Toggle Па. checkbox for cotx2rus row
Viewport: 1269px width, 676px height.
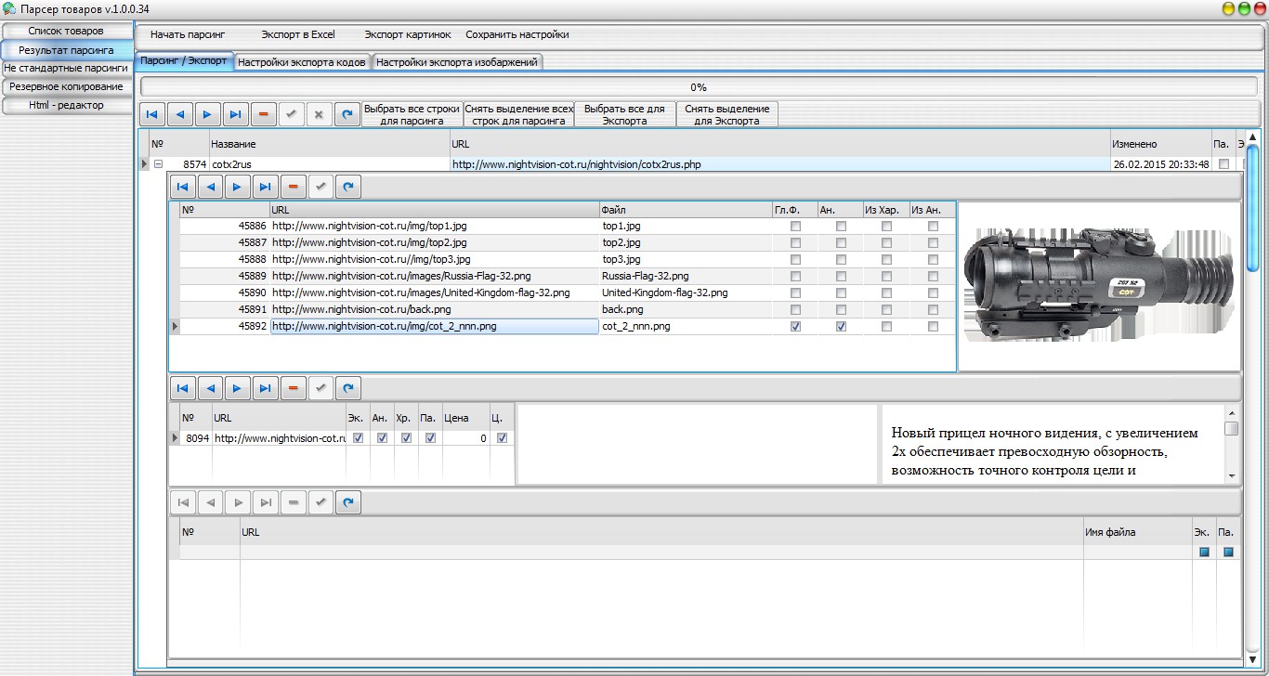click(1223, 164)
